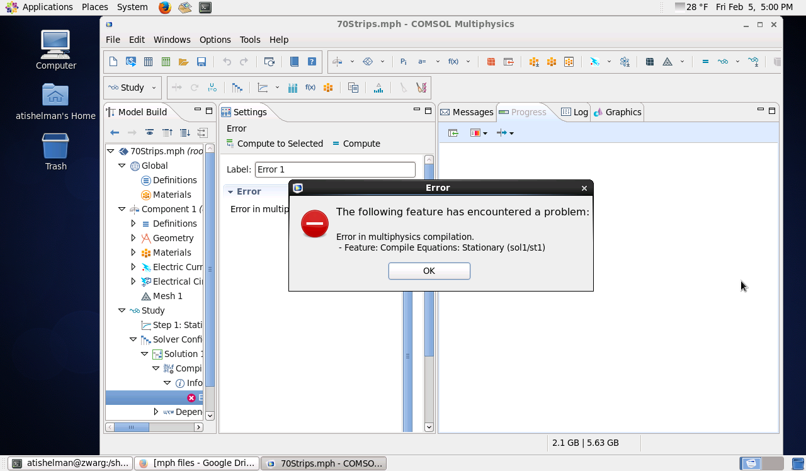This screenshot has height=471, width=806.
Task: Open the Windows menu
Action: pos(172,39)
